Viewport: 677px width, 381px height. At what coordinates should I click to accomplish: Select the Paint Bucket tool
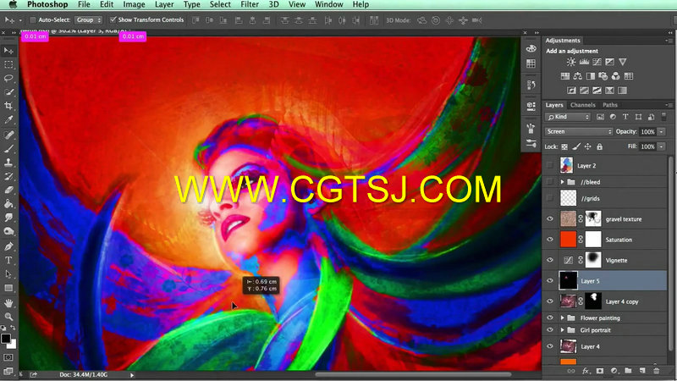tap(8, 204)
